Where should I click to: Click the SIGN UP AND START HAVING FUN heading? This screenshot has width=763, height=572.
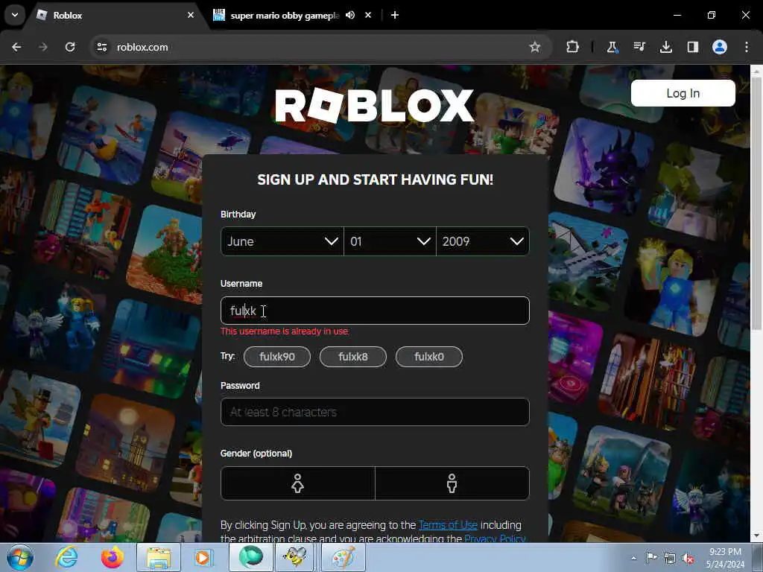pyautogui.click(x=376, y=179)
